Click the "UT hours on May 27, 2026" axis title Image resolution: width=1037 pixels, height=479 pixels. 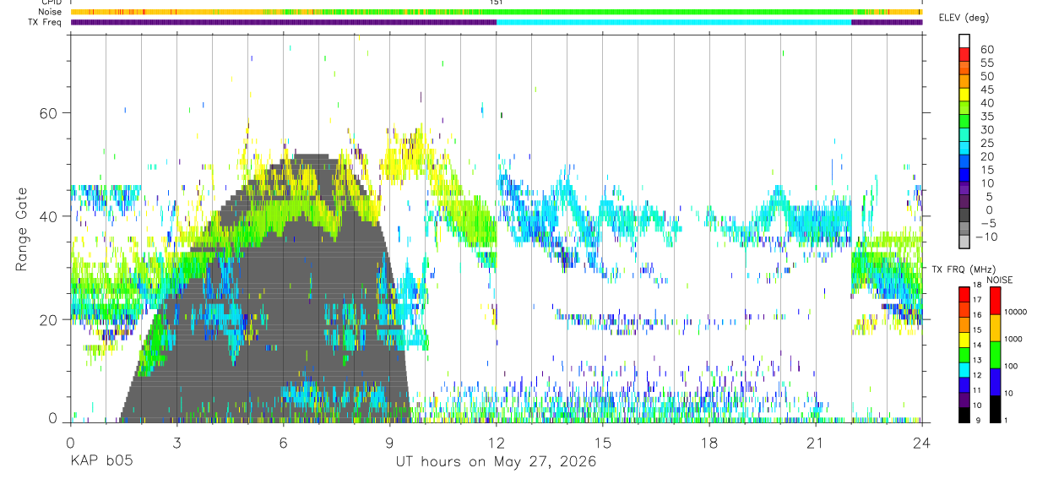[497, 462]
